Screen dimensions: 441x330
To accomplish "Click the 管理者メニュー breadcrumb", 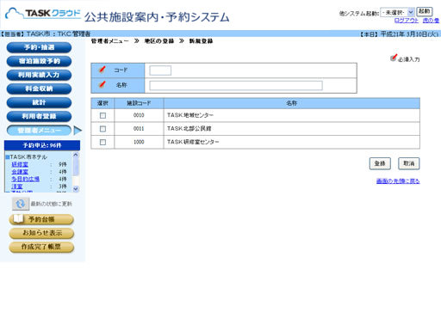I will (110, 41).
